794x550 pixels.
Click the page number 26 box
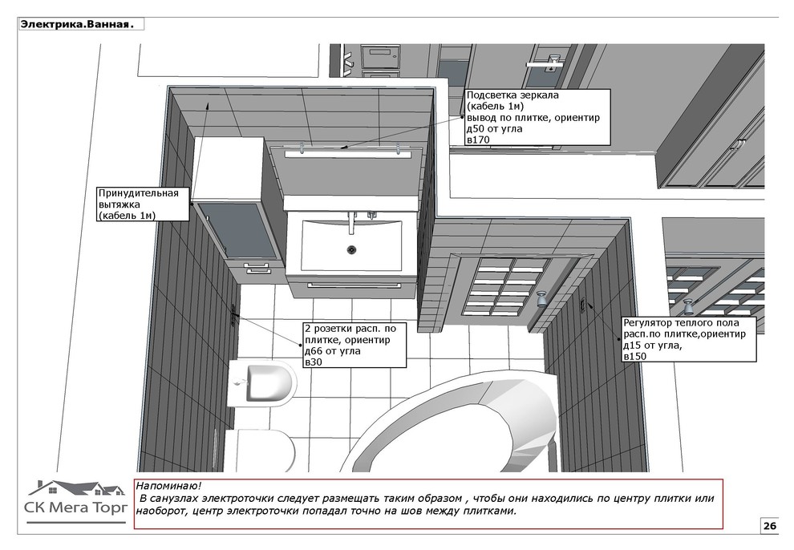coord(769,526)
